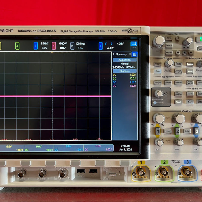Push the Display button
This screenshot has height=202, width=202.
179,83
